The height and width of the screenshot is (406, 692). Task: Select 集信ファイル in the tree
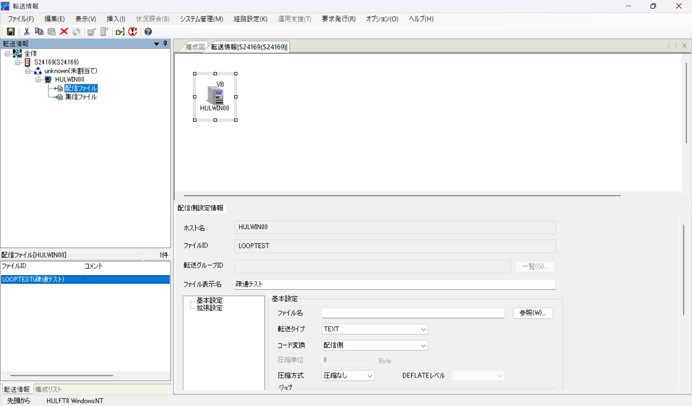tap(81, 97)
